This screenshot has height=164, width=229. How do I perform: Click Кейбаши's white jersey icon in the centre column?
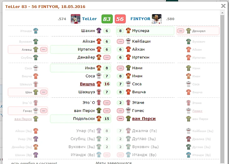tap(128, 41)
